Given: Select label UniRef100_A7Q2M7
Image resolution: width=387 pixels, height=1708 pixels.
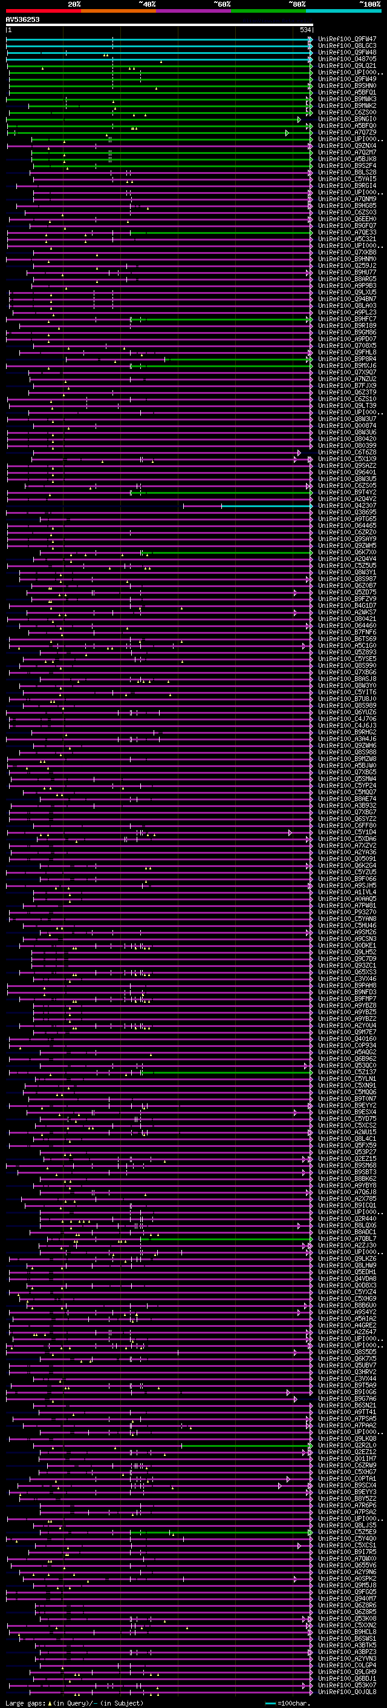Looking at the screenshot, I should [x=347, y=153].
